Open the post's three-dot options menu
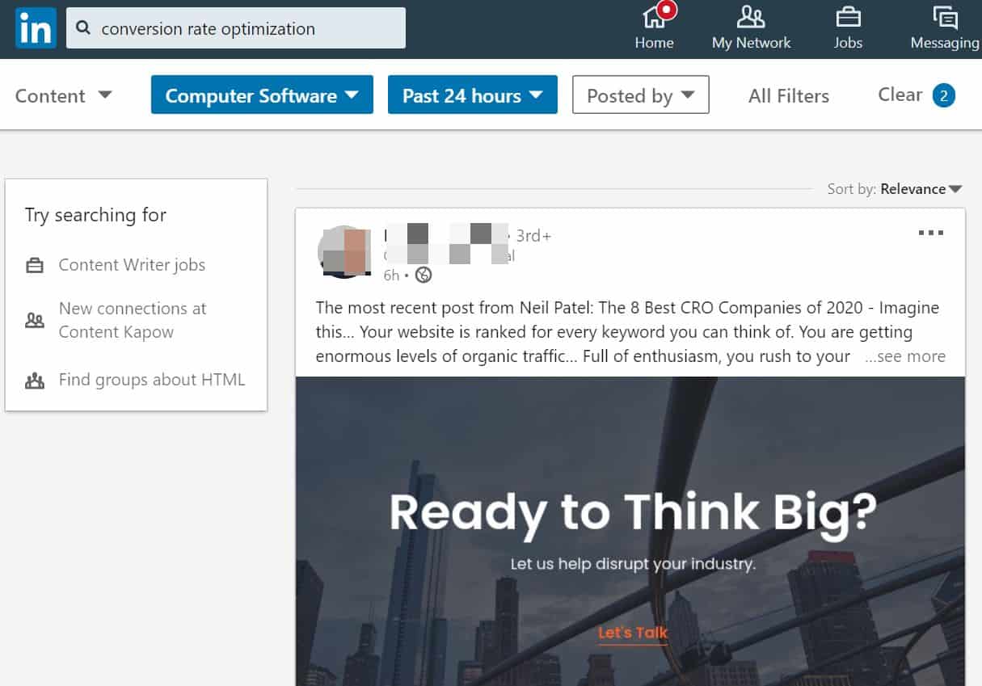Viewport: 982px width, 686px height. (931, 233)
